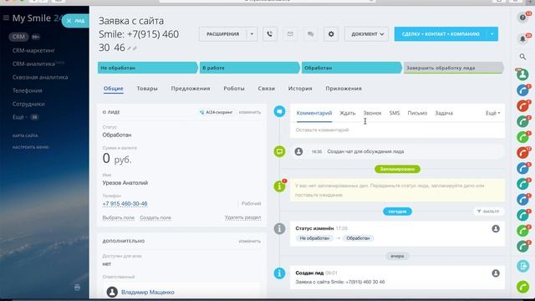Close the lead panel with ЛИД button

(x=75, y=21)
